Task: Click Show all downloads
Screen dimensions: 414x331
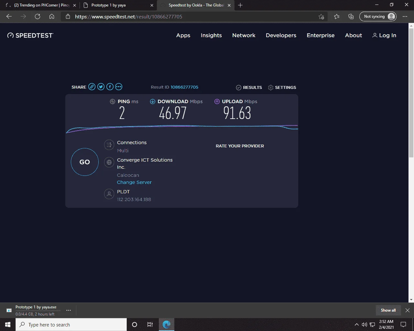Action: [388, 310]
